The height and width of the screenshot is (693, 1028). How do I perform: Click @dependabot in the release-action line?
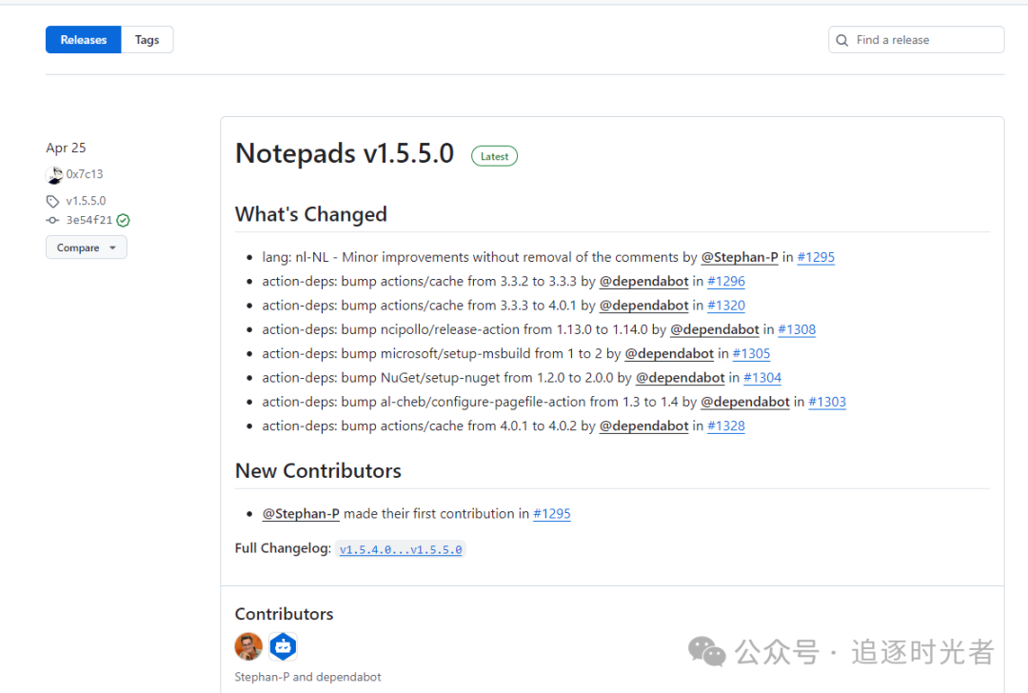715,329
